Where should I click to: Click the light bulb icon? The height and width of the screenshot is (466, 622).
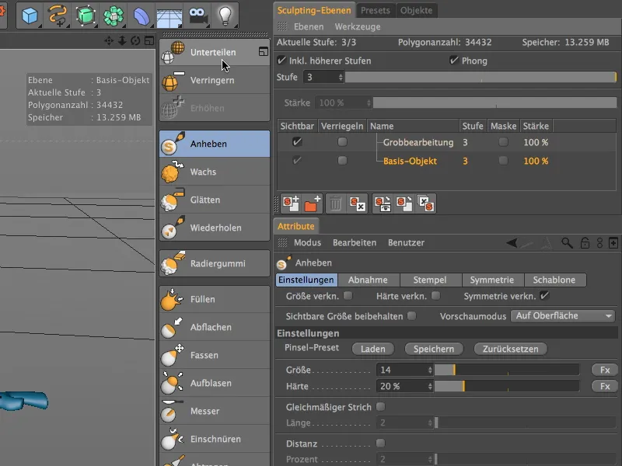tap(225, 16)
